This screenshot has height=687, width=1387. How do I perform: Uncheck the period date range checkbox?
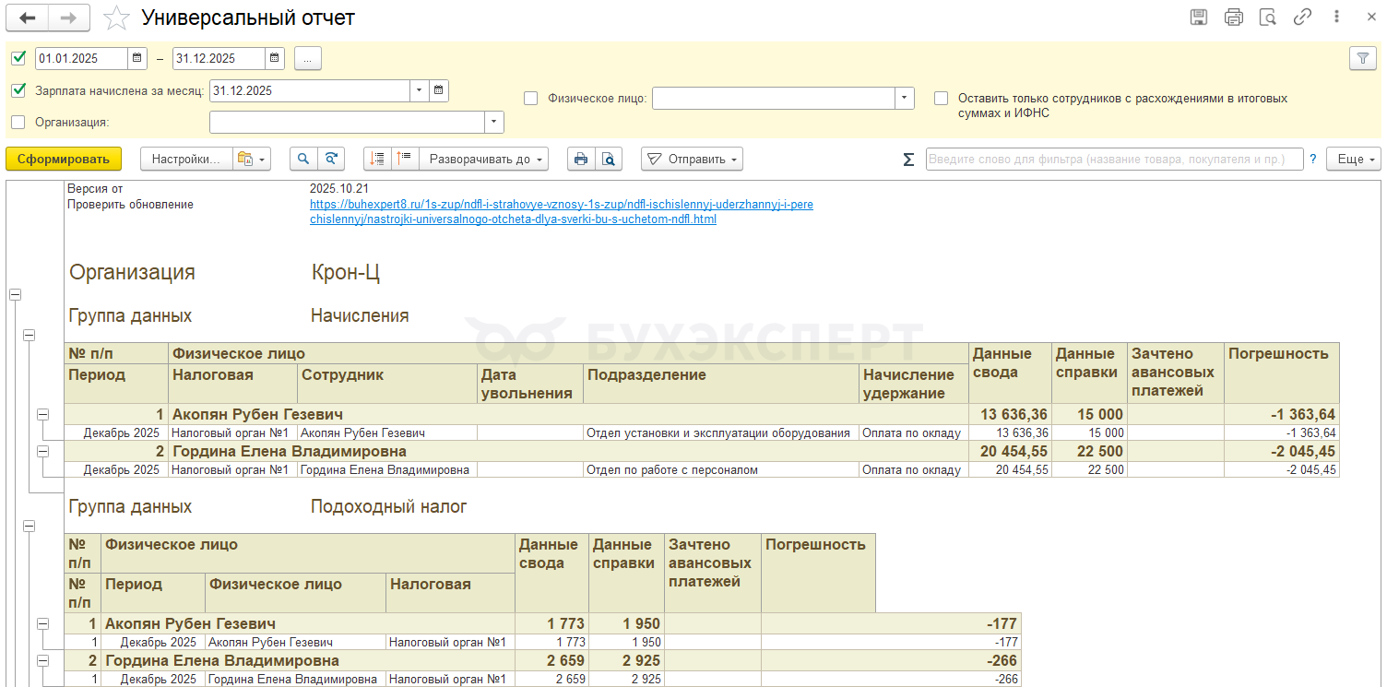point(18,58)
